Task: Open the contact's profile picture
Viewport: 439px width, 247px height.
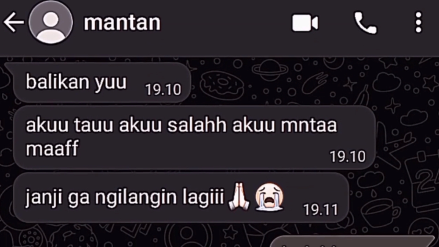Action: (51, 22)
